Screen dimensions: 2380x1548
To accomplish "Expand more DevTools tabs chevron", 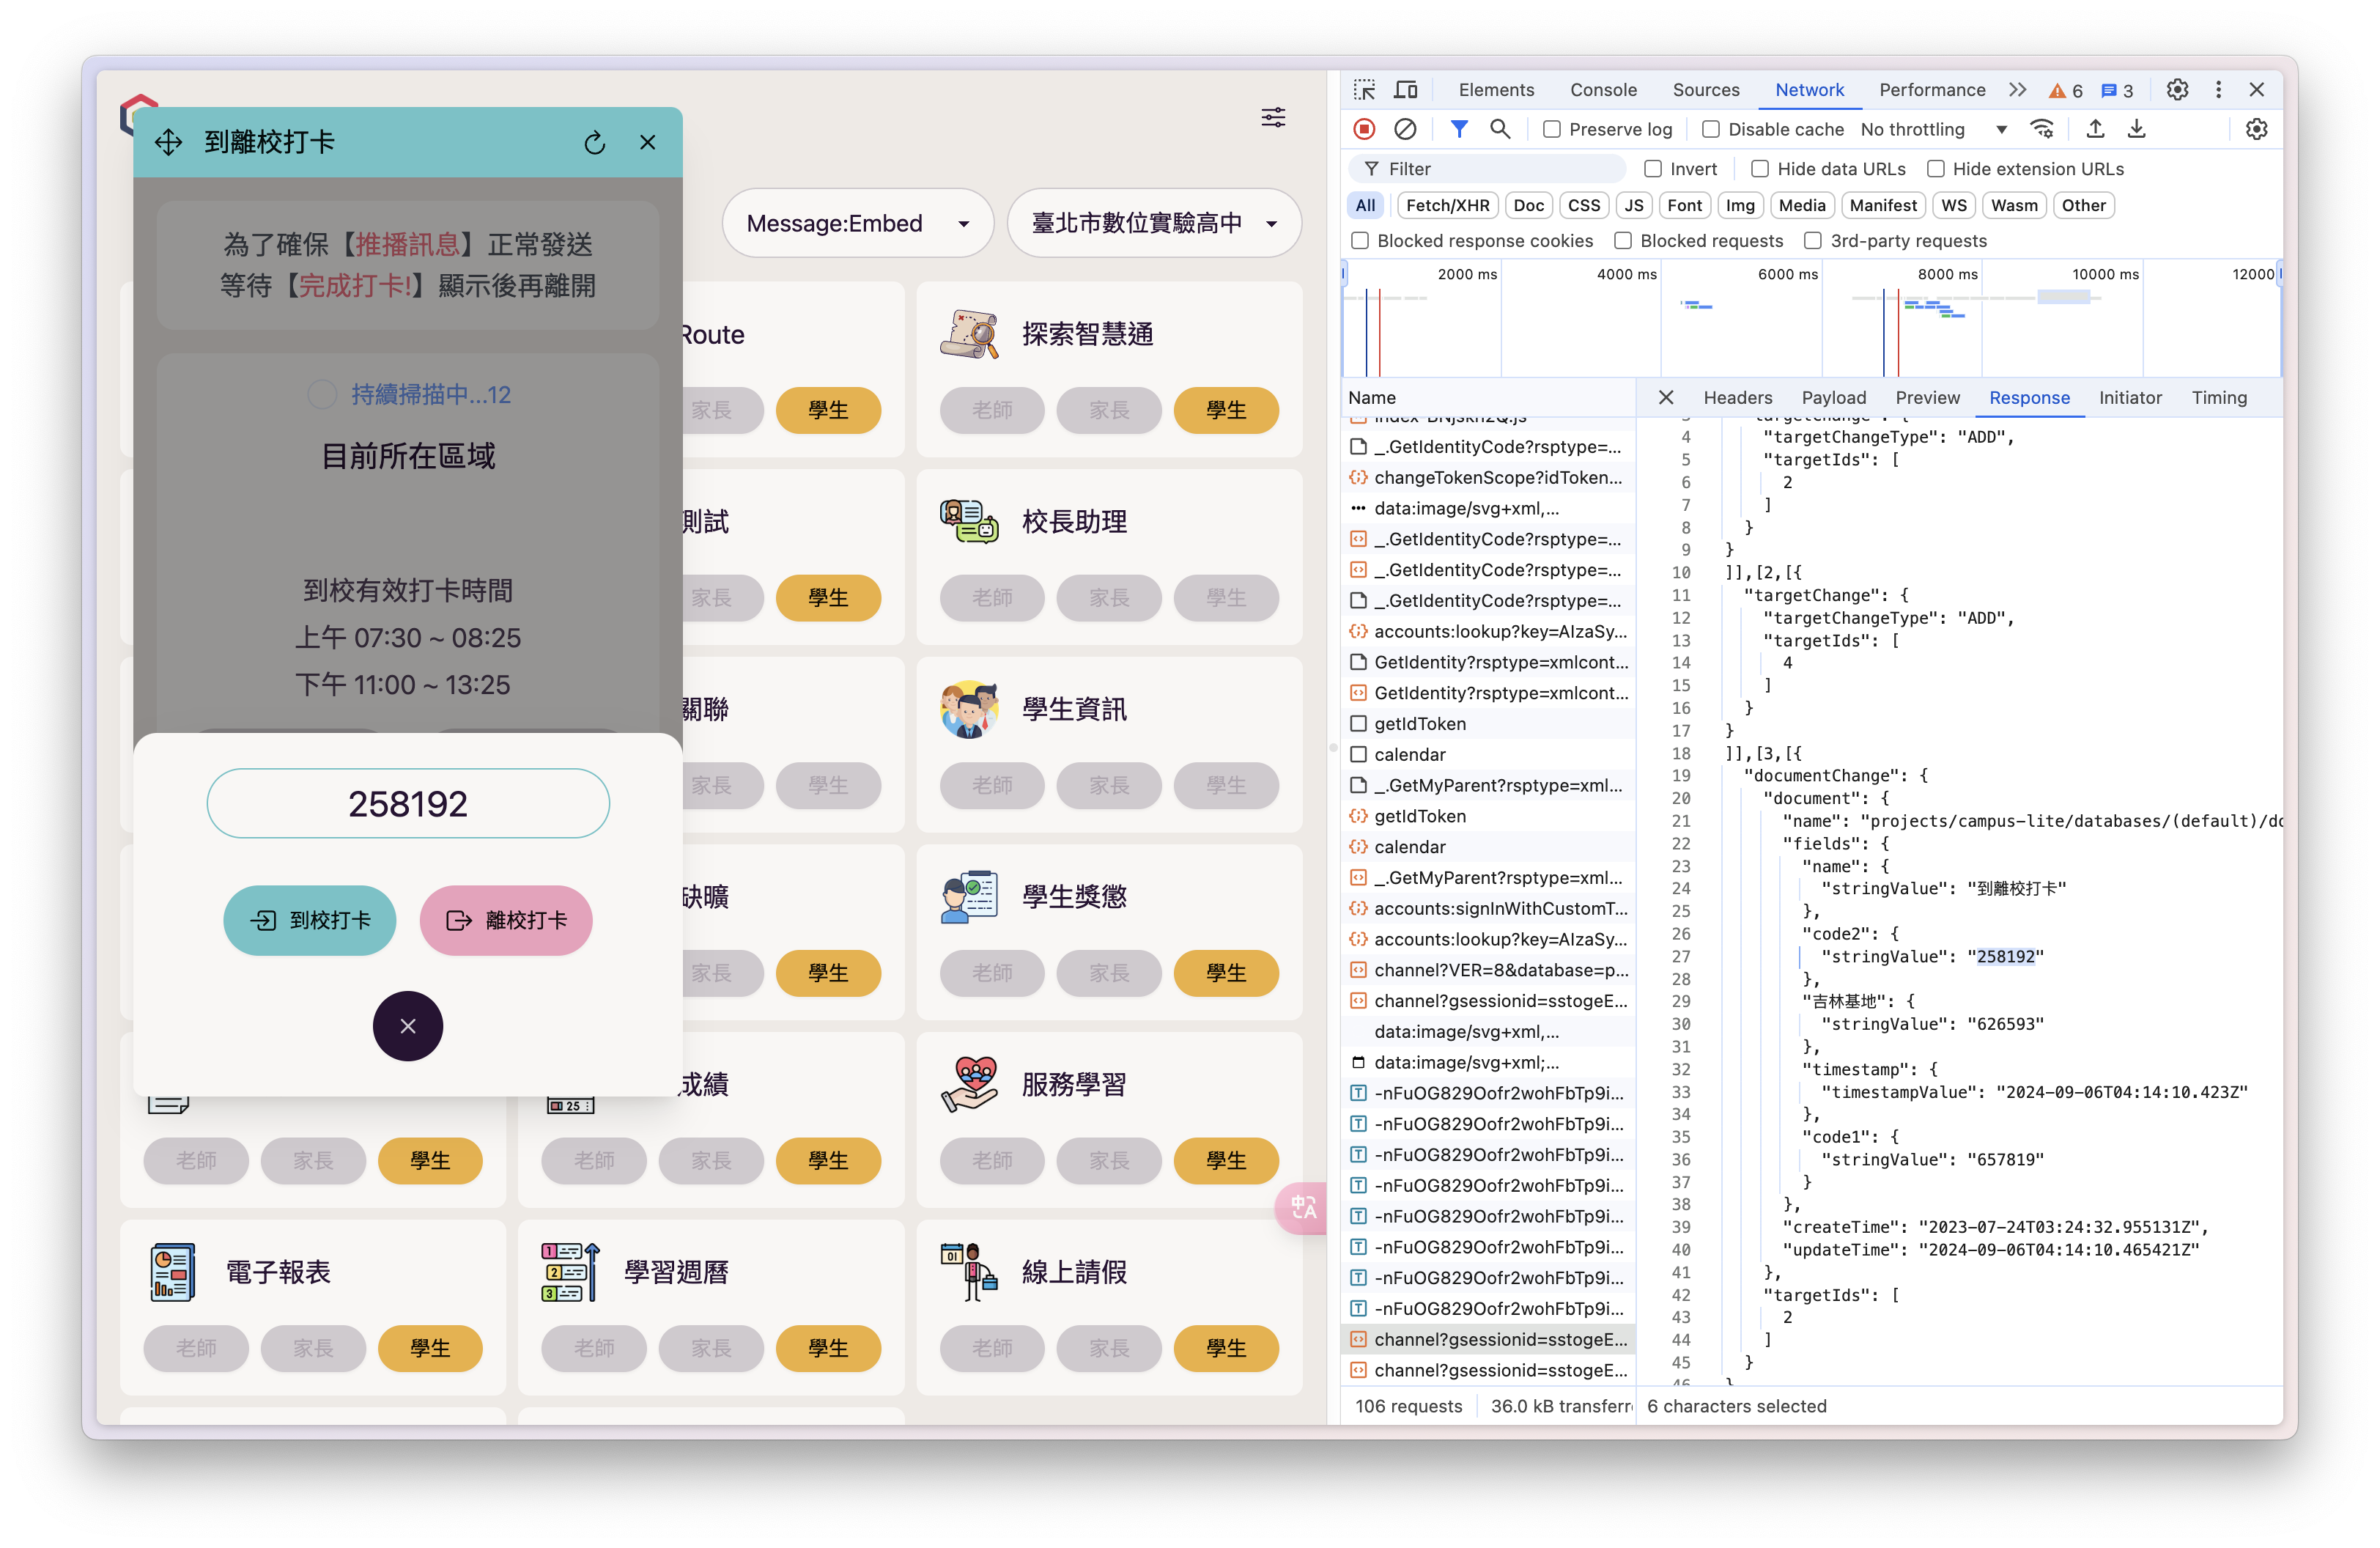I will tap(2017, 90).
